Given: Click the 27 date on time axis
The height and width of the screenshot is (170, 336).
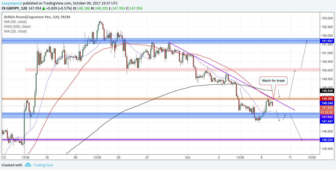Looking at the screenshot, I should [147, 157].
